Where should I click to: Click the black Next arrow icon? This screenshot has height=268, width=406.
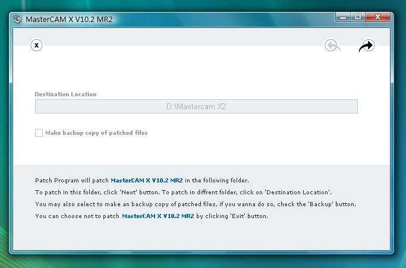tap(367, 46)
